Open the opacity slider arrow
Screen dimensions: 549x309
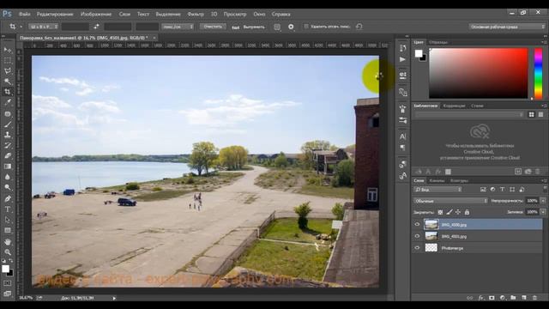coord(543,201)
